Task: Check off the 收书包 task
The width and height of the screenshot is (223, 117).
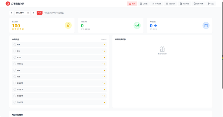Action: [x=15, y=57]
